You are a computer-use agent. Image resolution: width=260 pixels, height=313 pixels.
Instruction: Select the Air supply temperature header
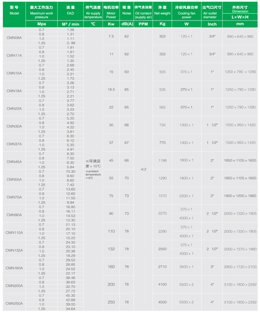click(x=93, y=11)
